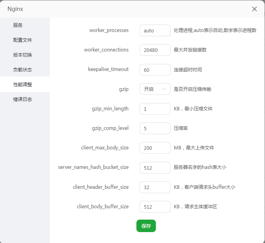Screen dimensions: 265x243
Task: Click the gzip_comp_level field
Action: [155, 128]
